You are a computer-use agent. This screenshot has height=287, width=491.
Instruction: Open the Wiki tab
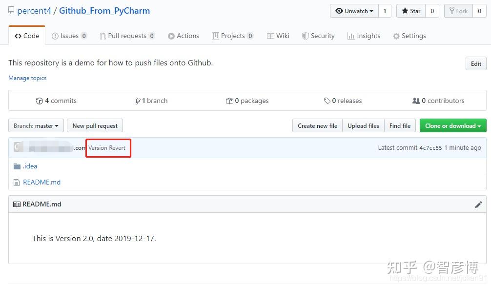click(278, 36)
